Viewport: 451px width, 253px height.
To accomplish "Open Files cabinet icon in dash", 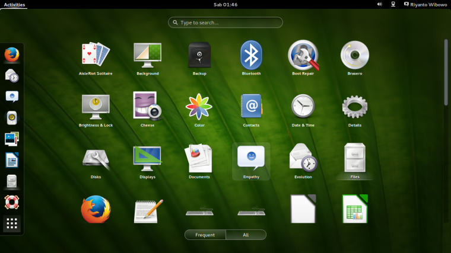I will [x=12, y=181].
